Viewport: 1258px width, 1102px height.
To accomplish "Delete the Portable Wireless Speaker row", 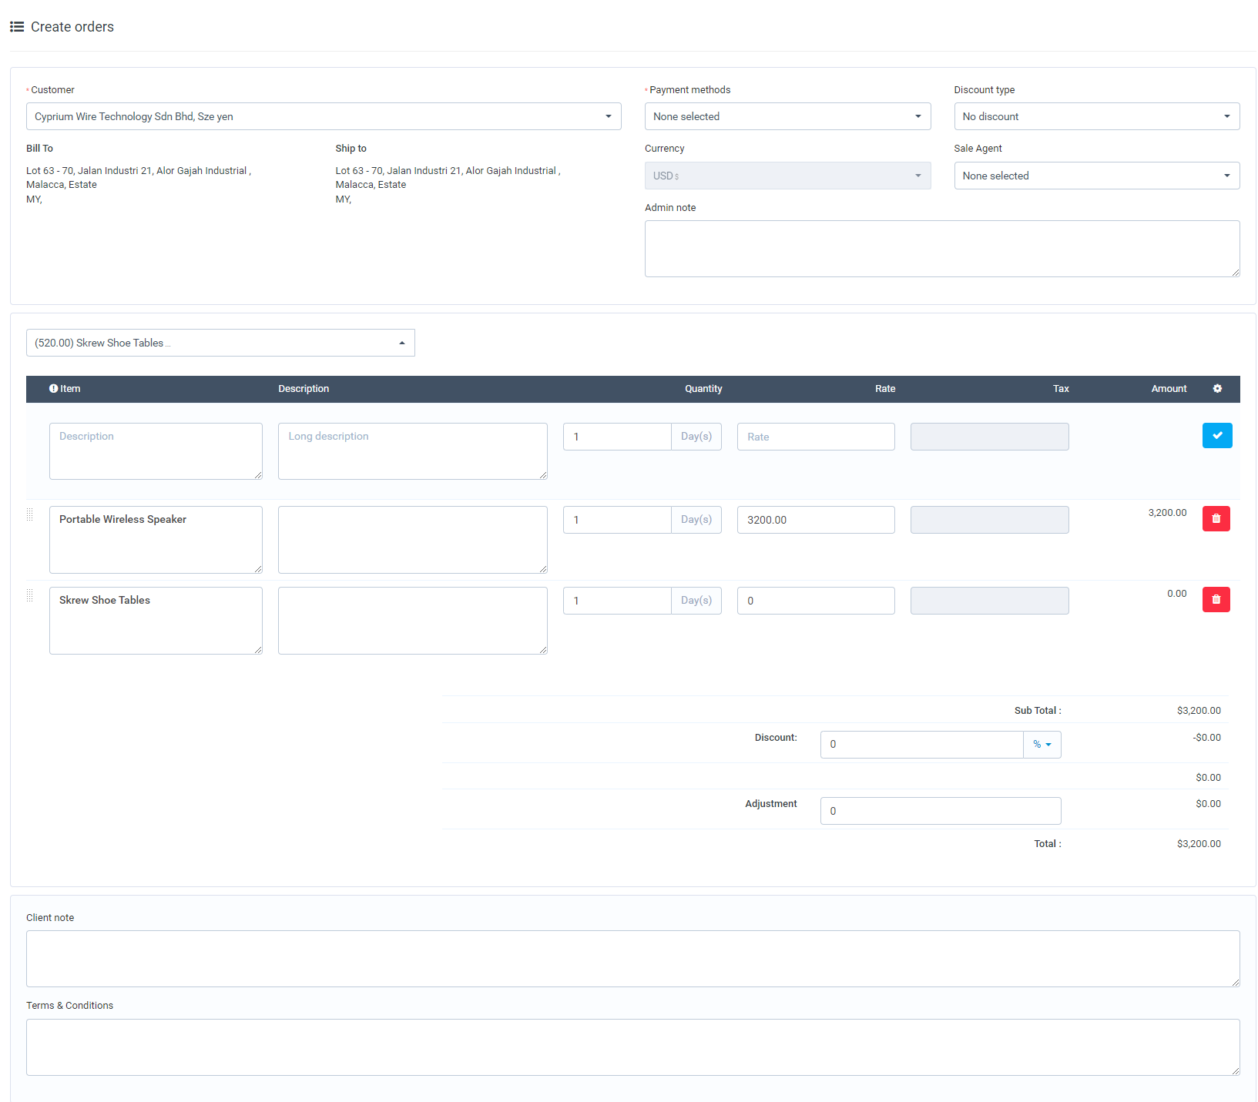I will click(x=1216, y=518).
